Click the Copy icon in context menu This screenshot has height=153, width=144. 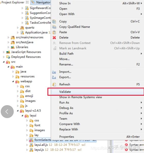[x=54, y=21]
